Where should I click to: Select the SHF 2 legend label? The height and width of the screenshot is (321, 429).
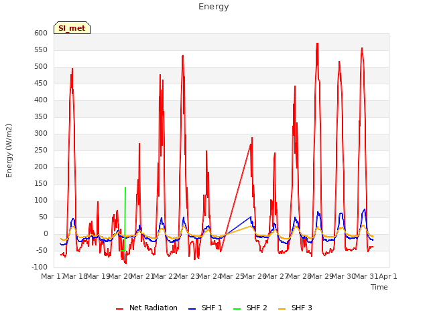[257, 308]
